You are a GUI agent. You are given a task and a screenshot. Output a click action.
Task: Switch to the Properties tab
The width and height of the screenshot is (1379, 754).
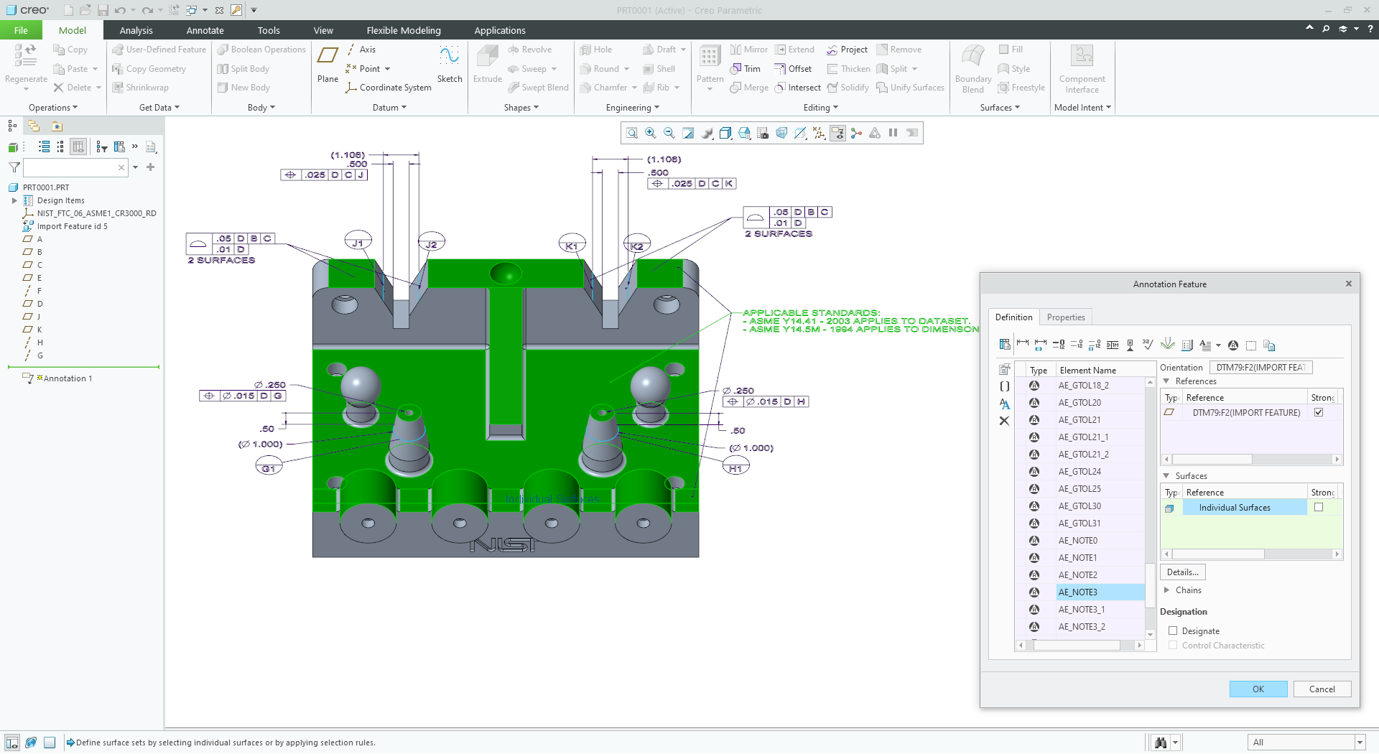click(x=1066, y=317)
